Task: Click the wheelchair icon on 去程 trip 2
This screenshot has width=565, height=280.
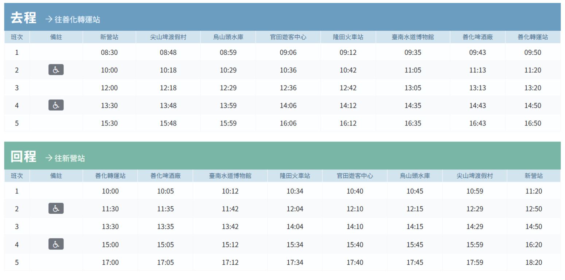Action: point(56,70)
